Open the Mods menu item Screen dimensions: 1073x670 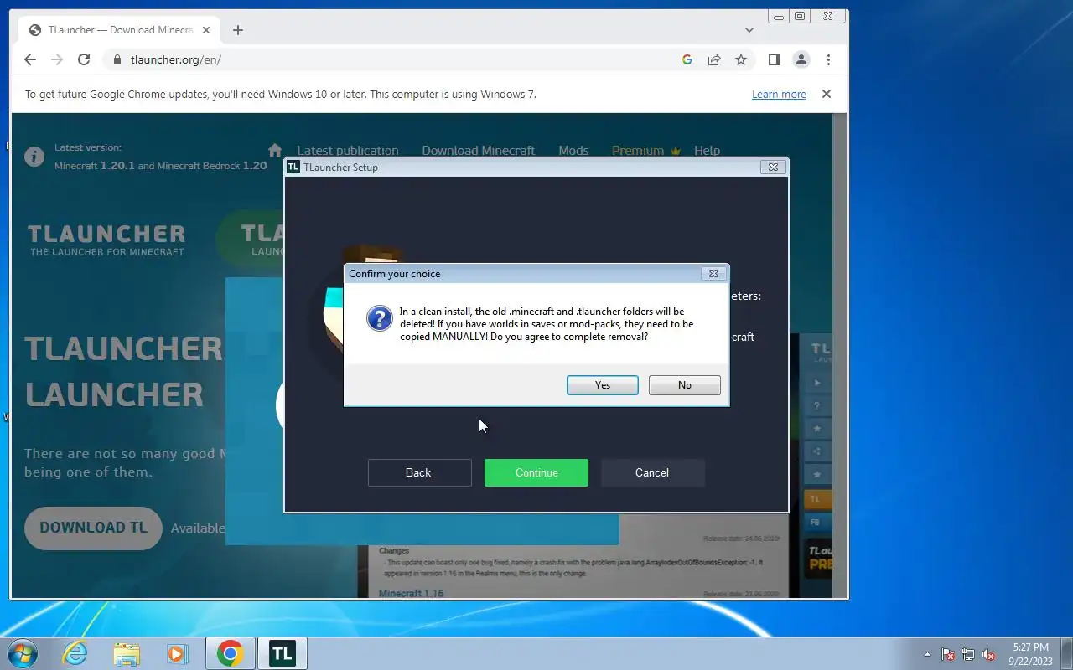(573, 151)
